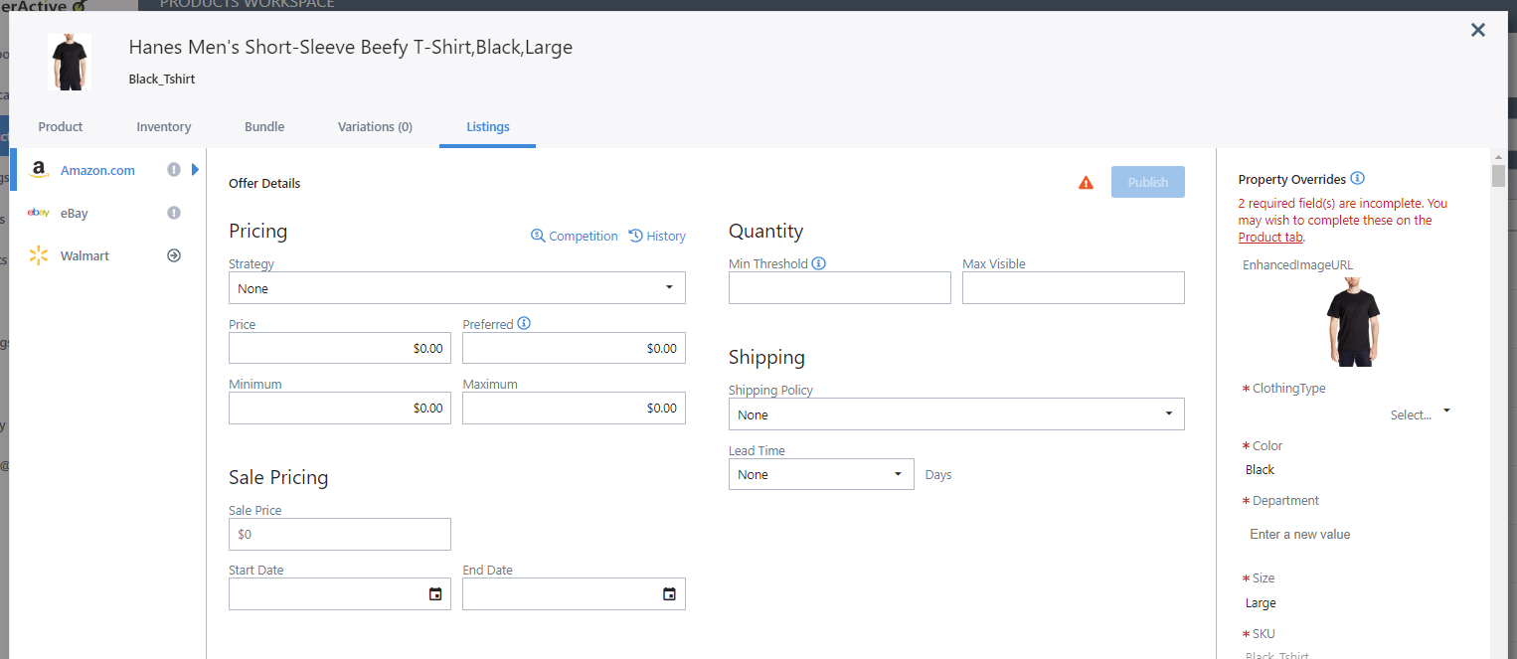Click the info icon beside Property Overrides
The height and width of the screenshot is (659, 1517).
coord(1358,179)
